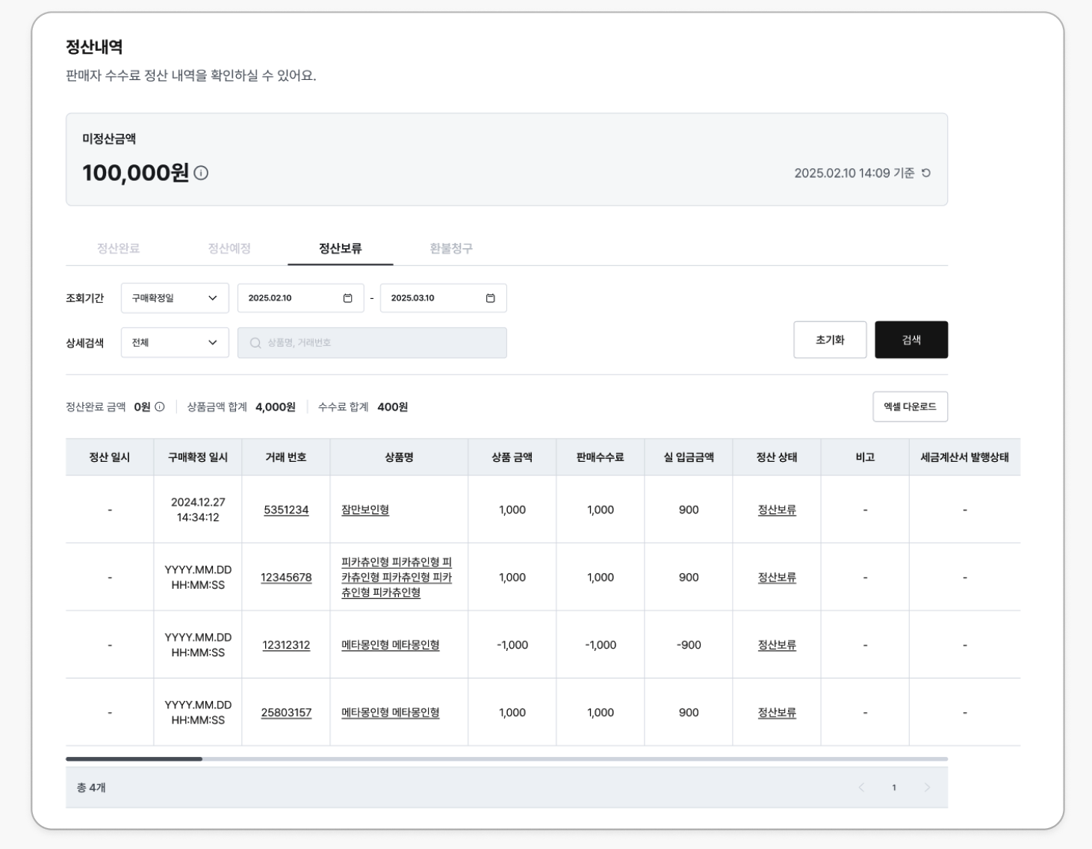Click the 초기화 reset button
1092x849 pixels.
830,340
